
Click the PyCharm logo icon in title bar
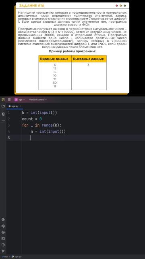point(3,100)
